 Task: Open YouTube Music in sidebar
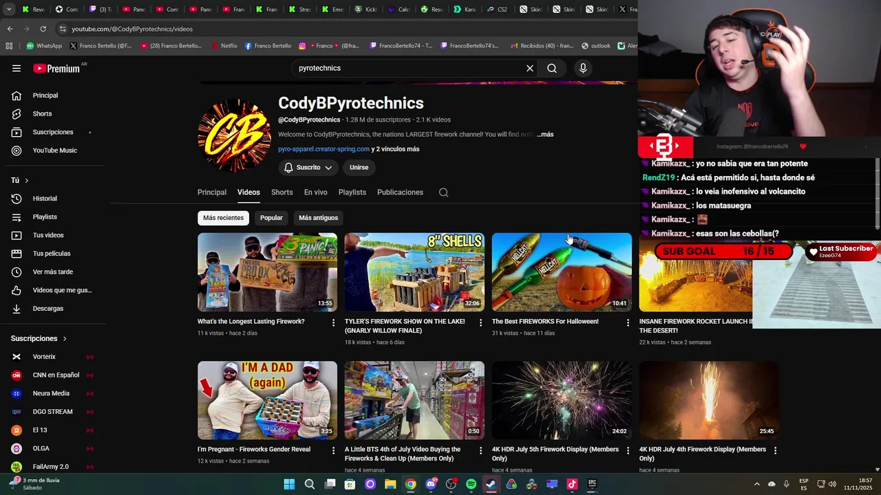pyautogui.click(x=55, y=151)
